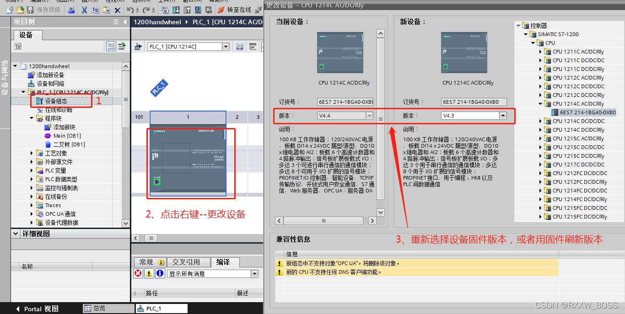
Task: Click the zoom-fit icon next to the device dropdown
Action: [239, 46]
